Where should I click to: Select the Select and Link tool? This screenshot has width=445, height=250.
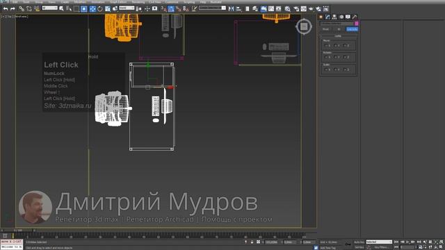(22, 9)
